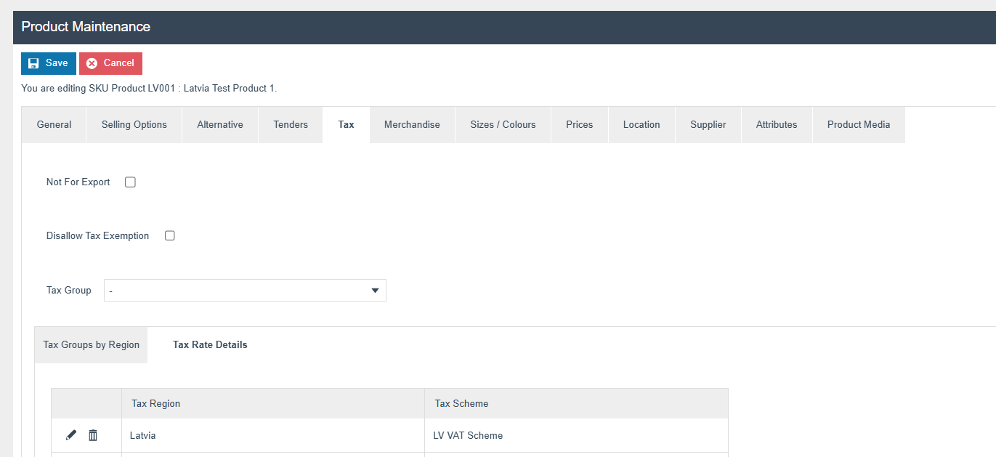Viewport: 996px width, 457px height.
Task: Show the Supplier tab
Action: (x=708, y=125)
